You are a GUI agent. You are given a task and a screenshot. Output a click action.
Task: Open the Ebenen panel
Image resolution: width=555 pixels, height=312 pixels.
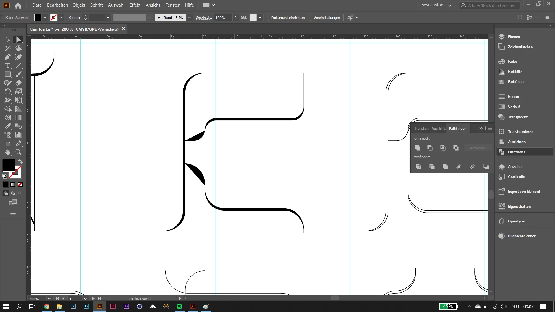click(514, 37)
